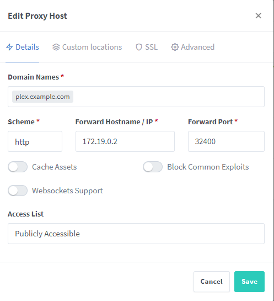Close the Edit Proxy Host dialog
This screenshot has height=301, width=274.
[259, 16]
